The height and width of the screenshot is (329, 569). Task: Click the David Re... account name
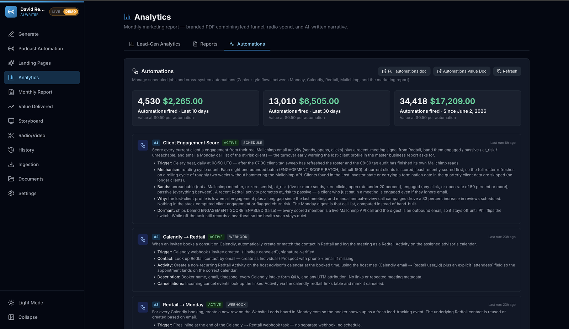tap(32, 9)
